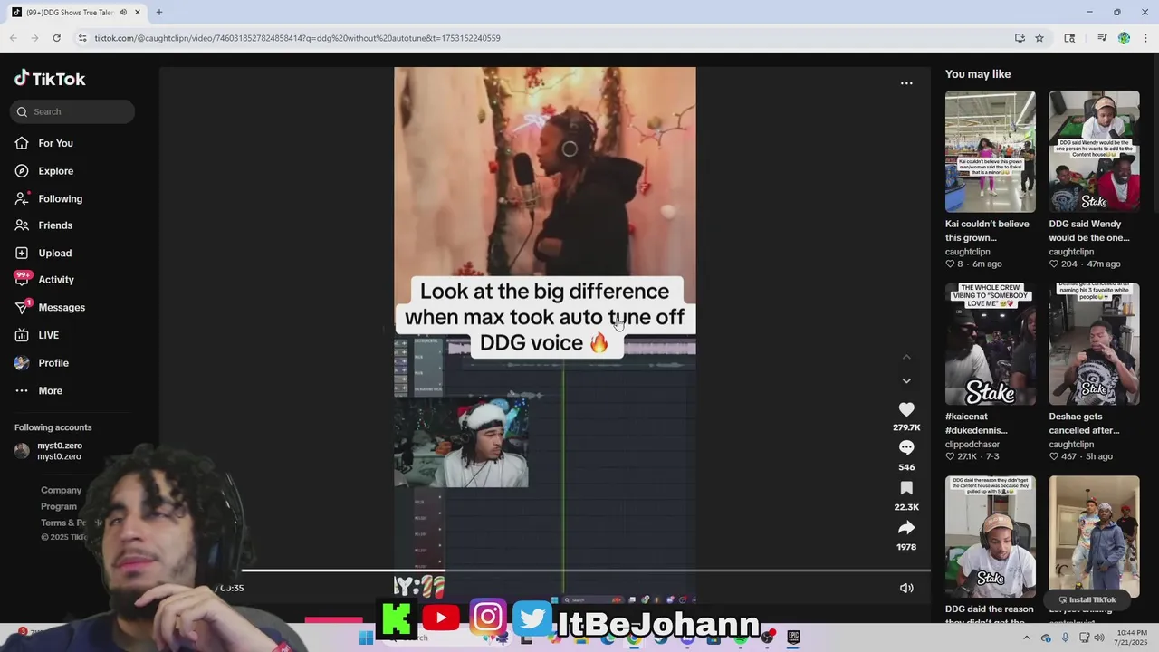This screenshot has width=1159, height=652.
Task: Mute the video volume speaker icon
Action: pyautogui.click(x=906, y=589)
